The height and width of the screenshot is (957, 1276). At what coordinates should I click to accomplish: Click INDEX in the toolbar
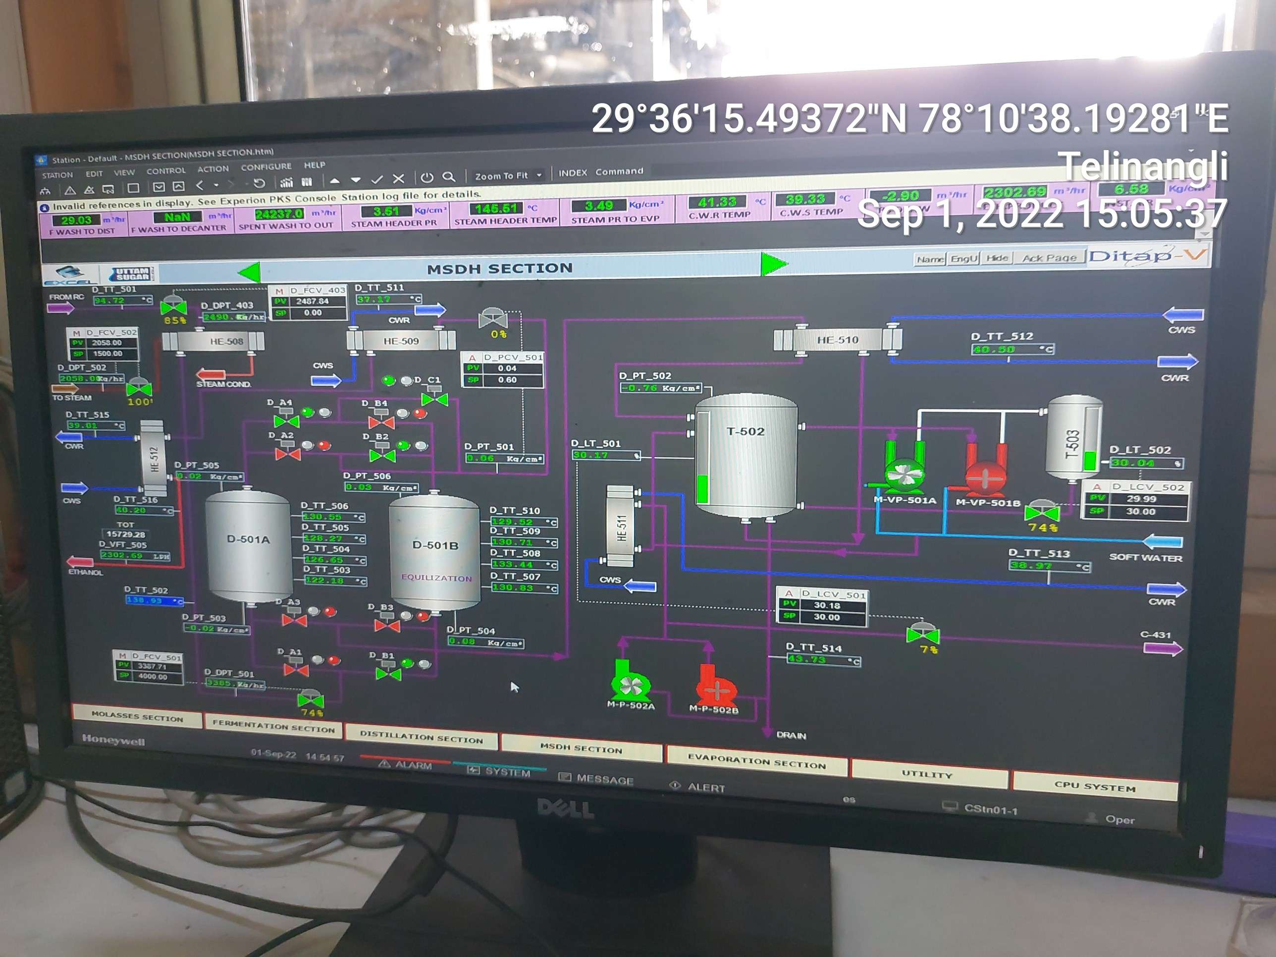tap(572, 172)
